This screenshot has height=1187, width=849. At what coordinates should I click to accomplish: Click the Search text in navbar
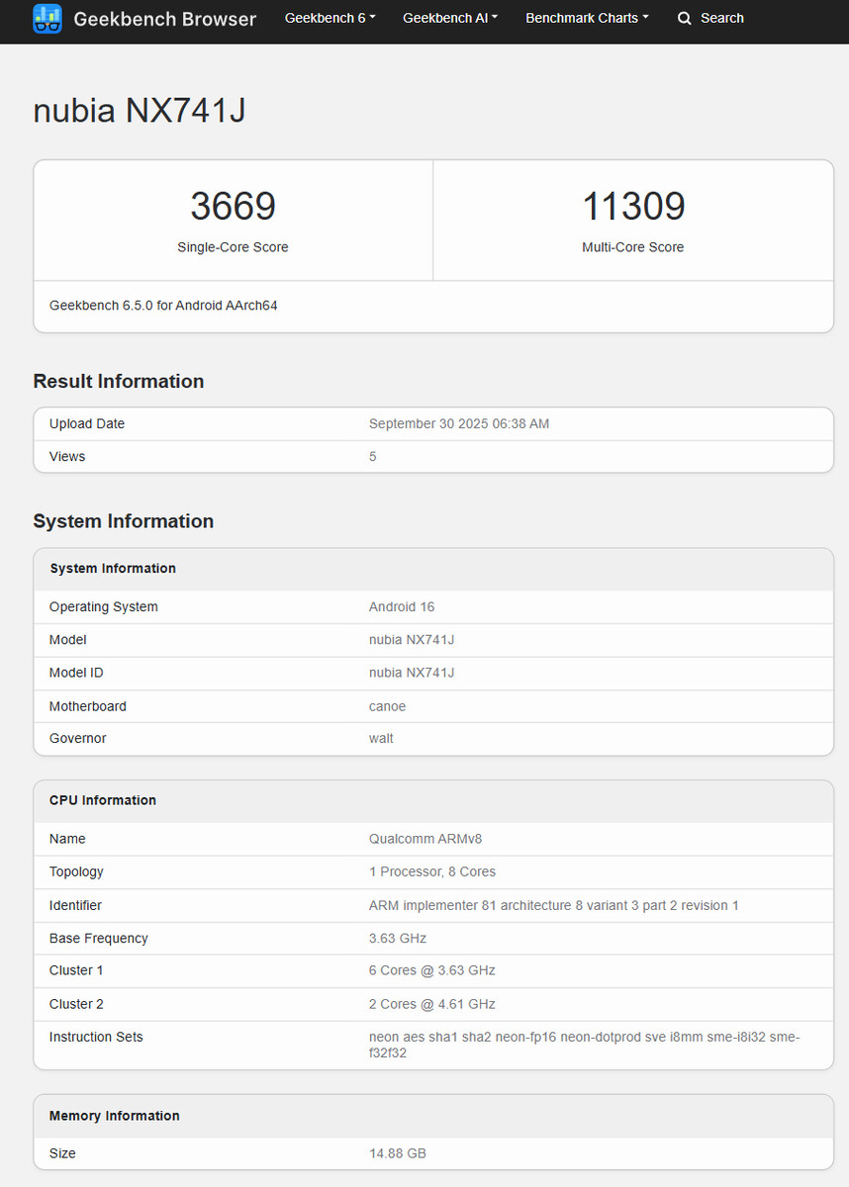[x=721, y=18]
